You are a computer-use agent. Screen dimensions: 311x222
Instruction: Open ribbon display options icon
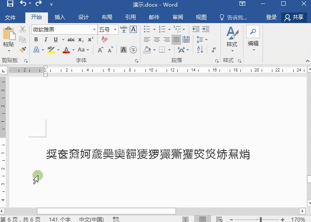click(x=242, y=4)
